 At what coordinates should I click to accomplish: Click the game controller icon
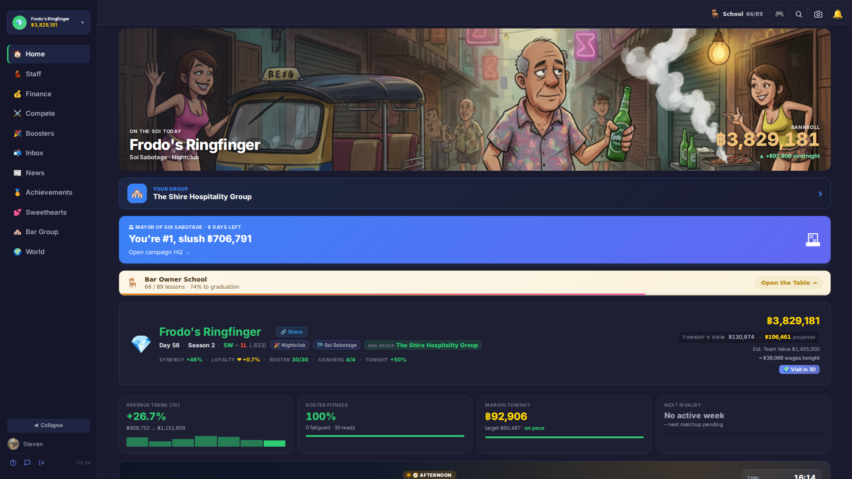[779, 14]
